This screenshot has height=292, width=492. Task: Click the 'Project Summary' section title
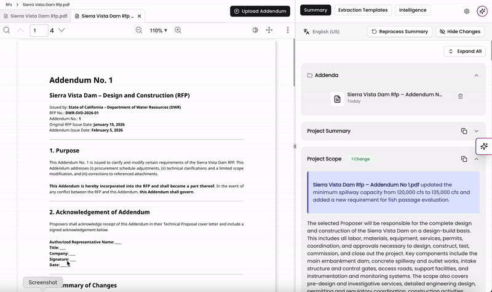(328, 131)
